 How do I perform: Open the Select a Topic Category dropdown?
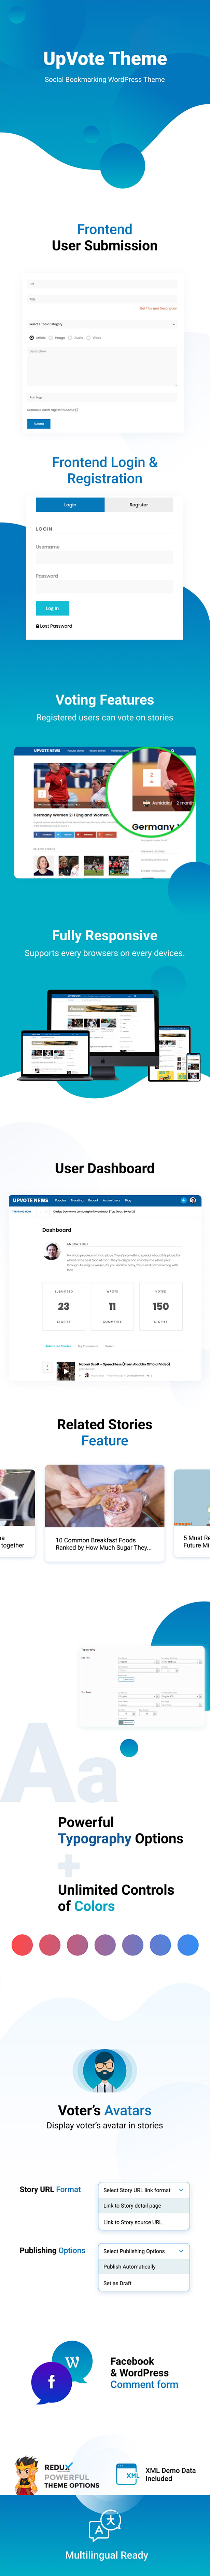click(102, 324)
